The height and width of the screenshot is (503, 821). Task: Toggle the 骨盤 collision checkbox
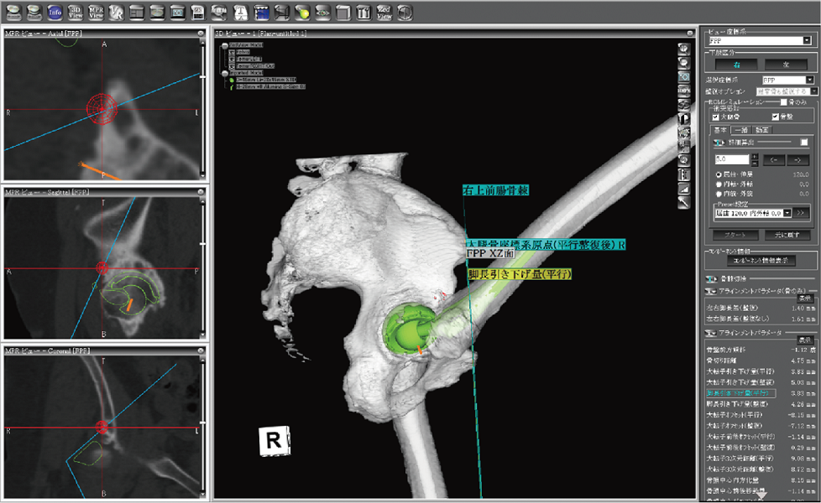point(775,117)
